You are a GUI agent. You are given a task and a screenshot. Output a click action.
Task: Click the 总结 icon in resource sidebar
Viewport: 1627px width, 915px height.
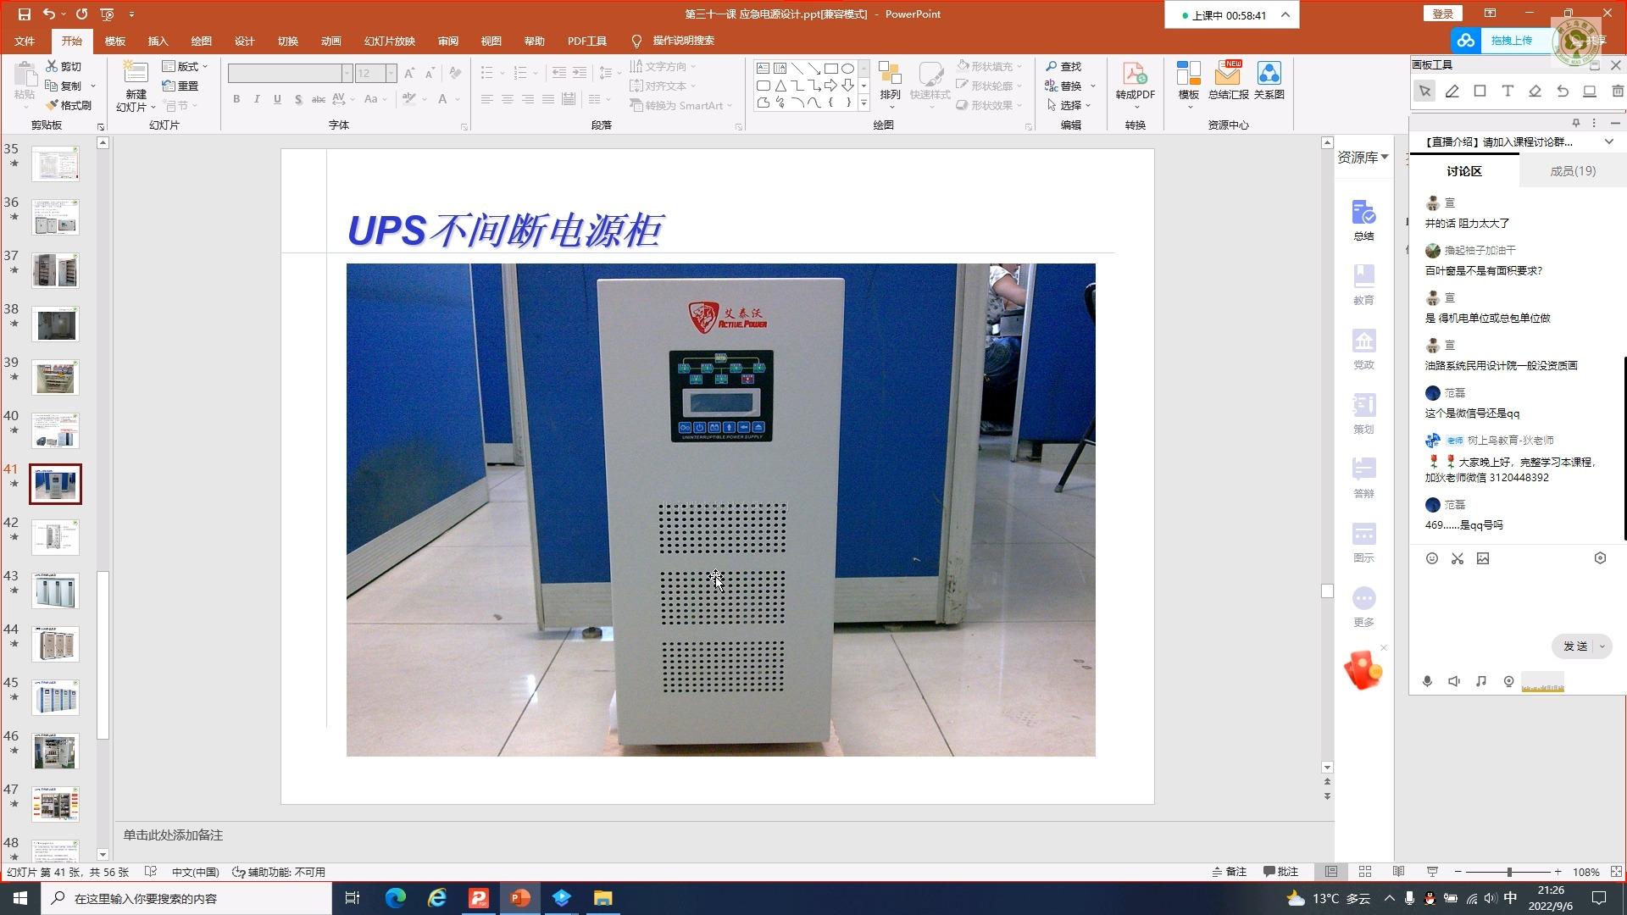[1363, 219]
